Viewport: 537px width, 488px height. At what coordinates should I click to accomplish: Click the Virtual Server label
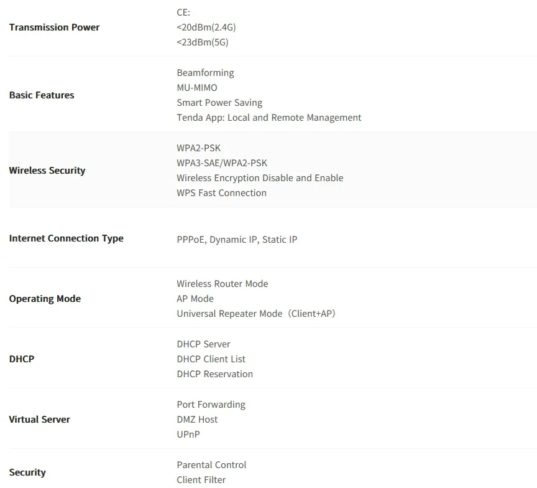tap(39, 420)
